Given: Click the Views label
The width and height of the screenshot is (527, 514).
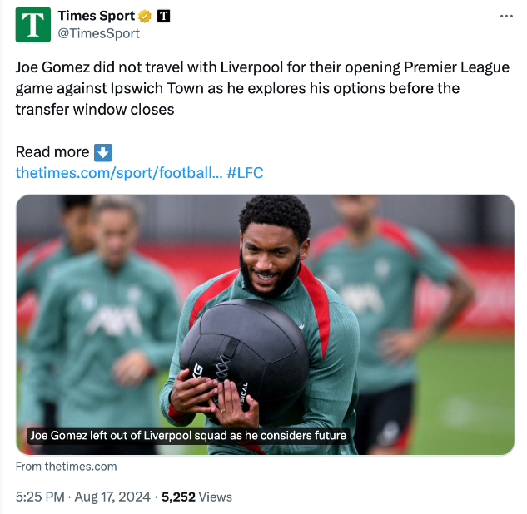Looking at the screenshot, I should tap(216, 497).
